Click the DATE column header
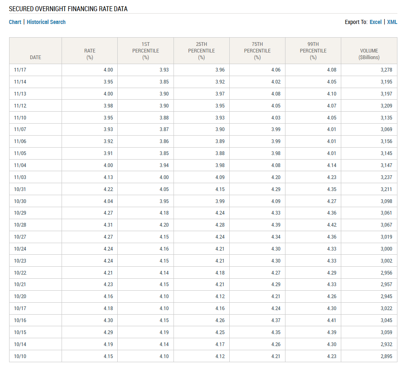The width and height of the screenshot is (409, 368). pyautogui.click(x=36, y=50)
